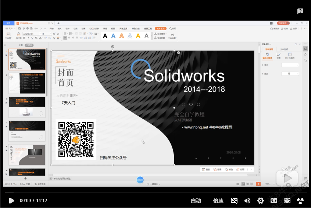311x208 pixels.
Task: Click the radiation-symbol icon in player
Action: pos(300,201)
